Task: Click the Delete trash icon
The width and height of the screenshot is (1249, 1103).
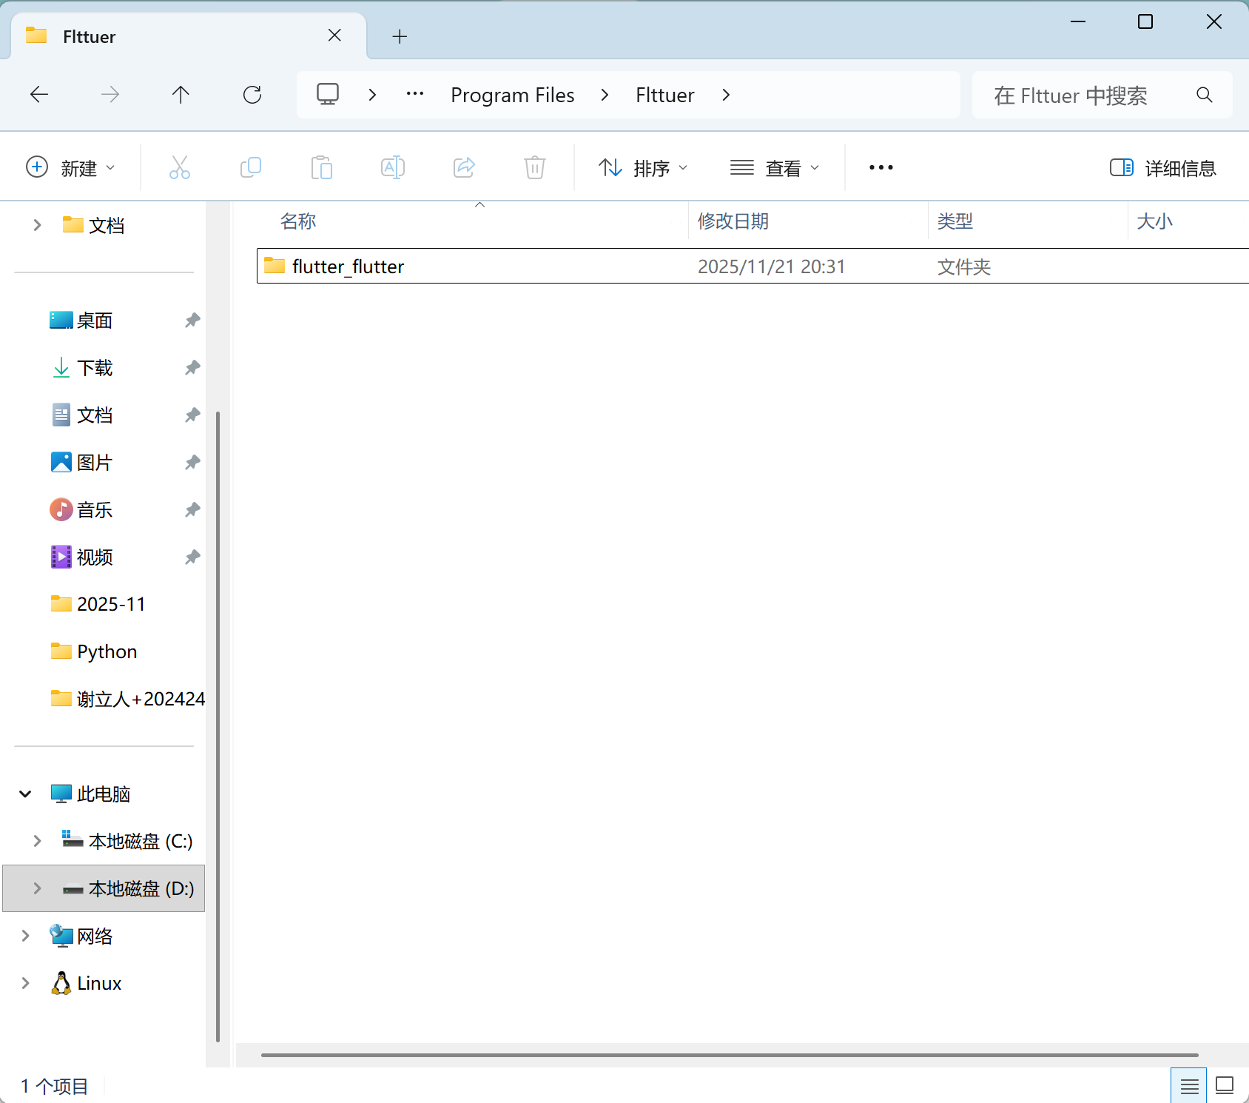Action: (535, 167)
